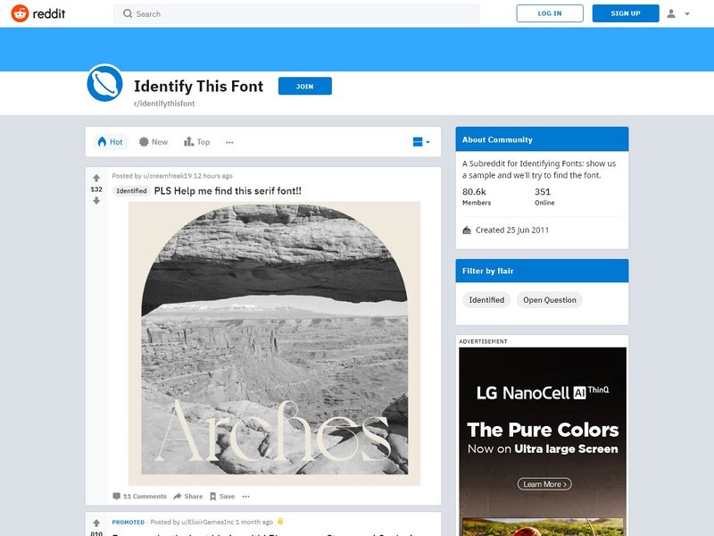Expand more sort options ellipsis
Screen dimensions: 714x536
tap(229, 142)
